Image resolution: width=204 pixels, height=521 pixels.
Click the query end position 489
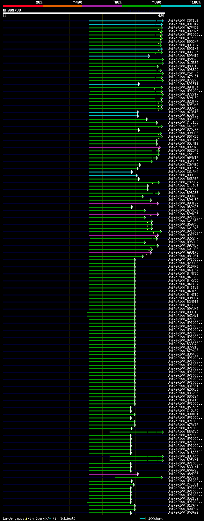click(161, 16)
